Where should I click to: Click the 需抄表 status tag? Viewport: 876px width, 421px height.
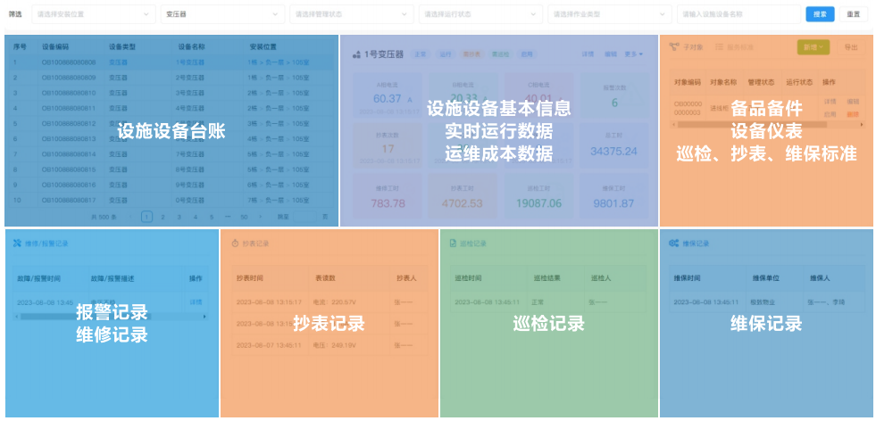click(x=471, y=54)
